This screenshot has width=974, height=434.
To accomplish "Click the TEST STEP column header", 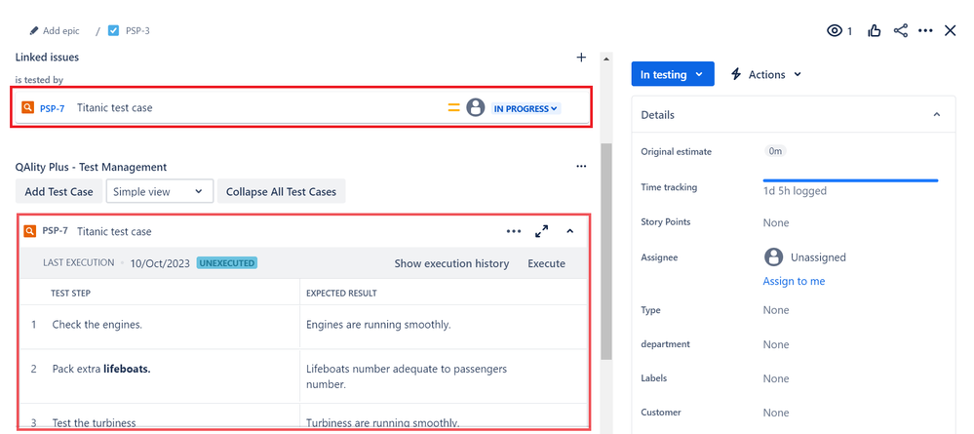I will point(71,293).
